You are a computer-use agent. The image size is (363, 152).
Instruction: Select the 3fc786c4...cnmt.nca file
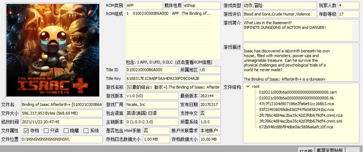pyautogui.click(x=301, y=115)
